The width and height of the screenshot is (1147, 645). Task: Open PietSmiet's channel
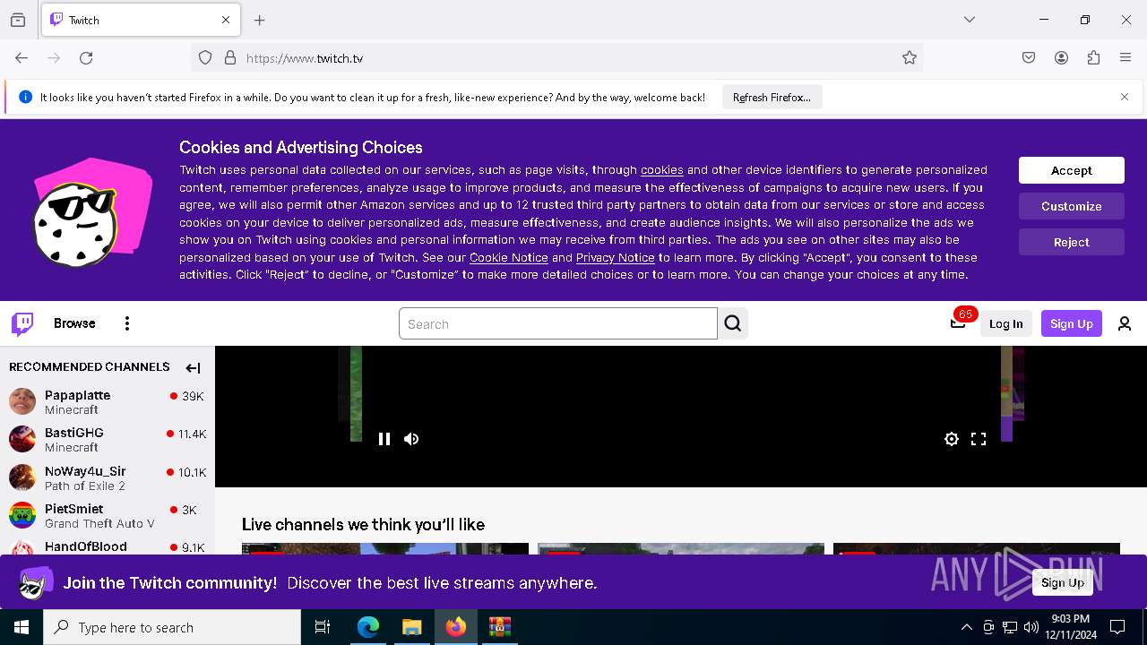108,515
